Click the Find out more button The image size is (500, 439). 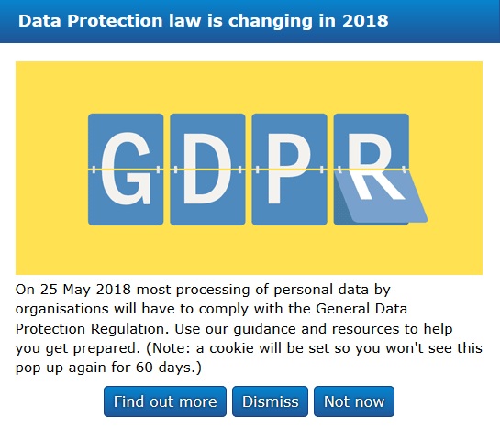coord(165,401)
